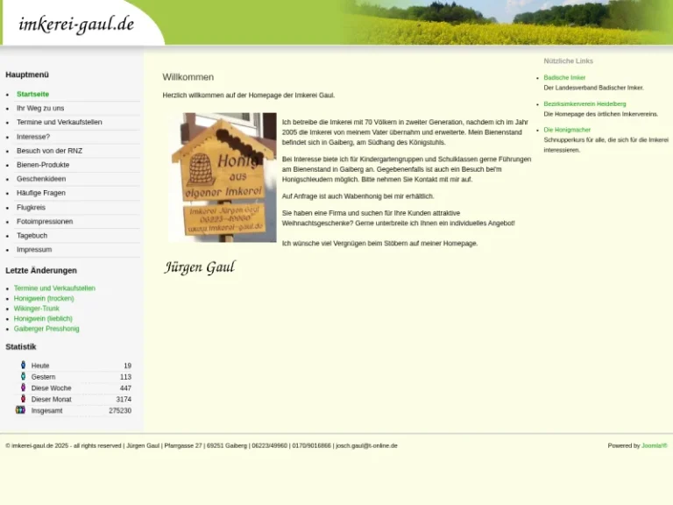Open the Honigwein (trocken) recent change link

coord(44,298)
